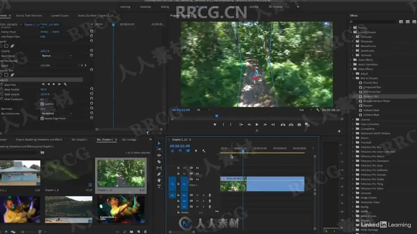The image size is (417, 234).
Task: Select the Type tool
Action: pyautogui.click(x=159, y=187)
